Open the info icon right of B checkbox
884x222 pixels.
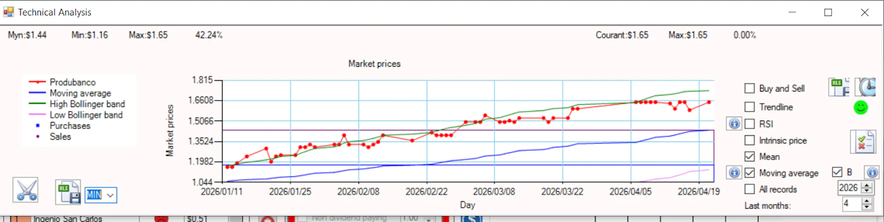tap(872, 173)
